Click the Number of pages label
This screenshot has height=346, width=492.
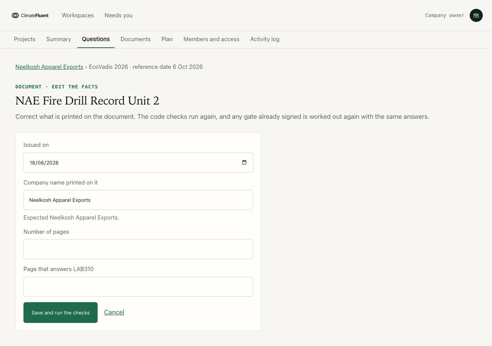tap(46, 232)
